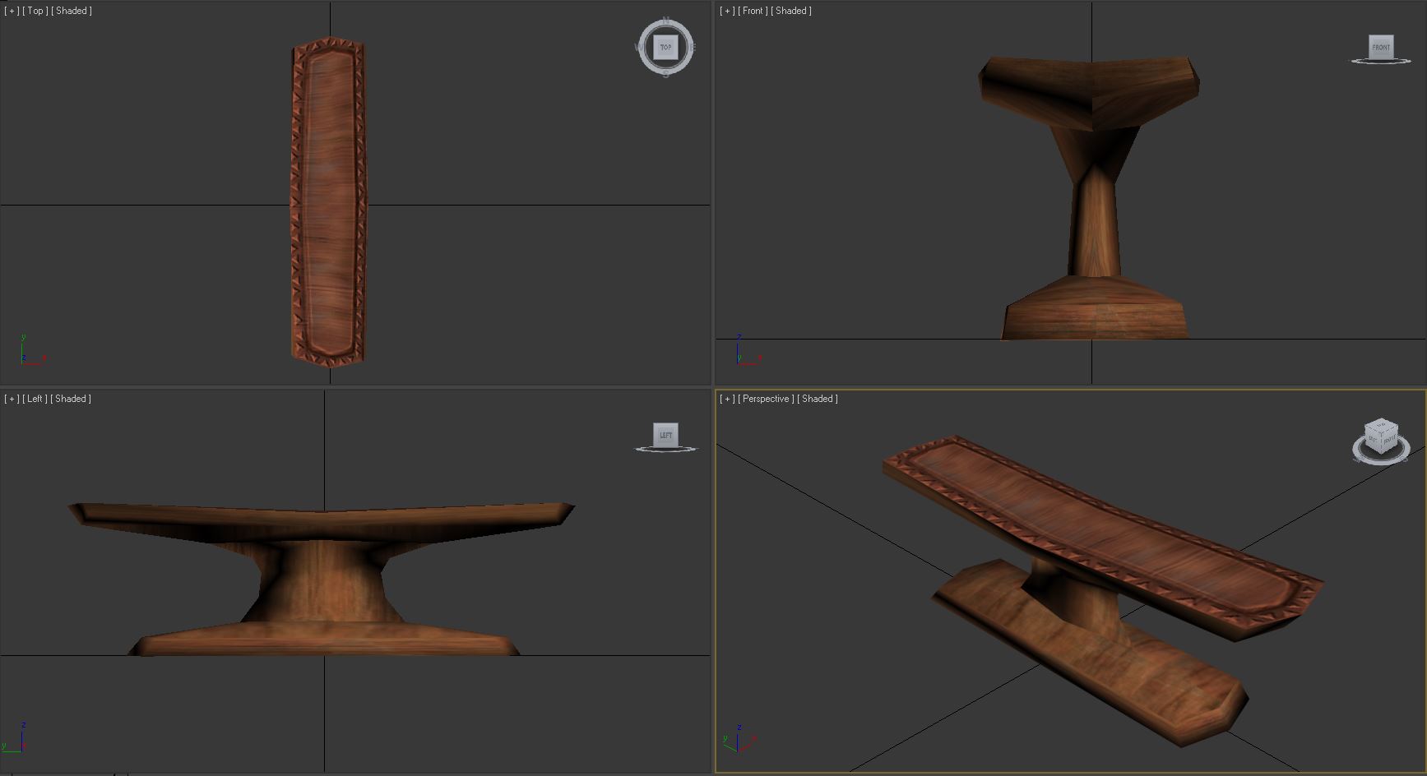Select the stool base in Front viewport
Image resolution: width=1427 pixels, height=776 pixels.
[x=1094, y=308]
